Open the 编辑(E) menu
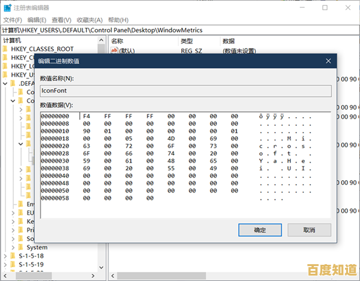Screen dimensions: 360x281 click(38, 19)
